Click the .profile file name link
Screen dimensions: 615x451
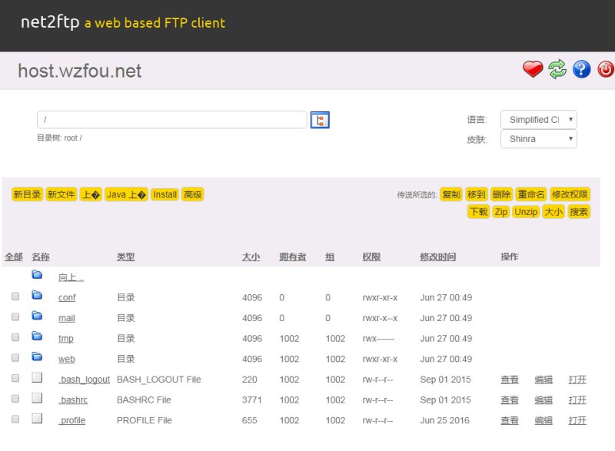pos(71,420)
